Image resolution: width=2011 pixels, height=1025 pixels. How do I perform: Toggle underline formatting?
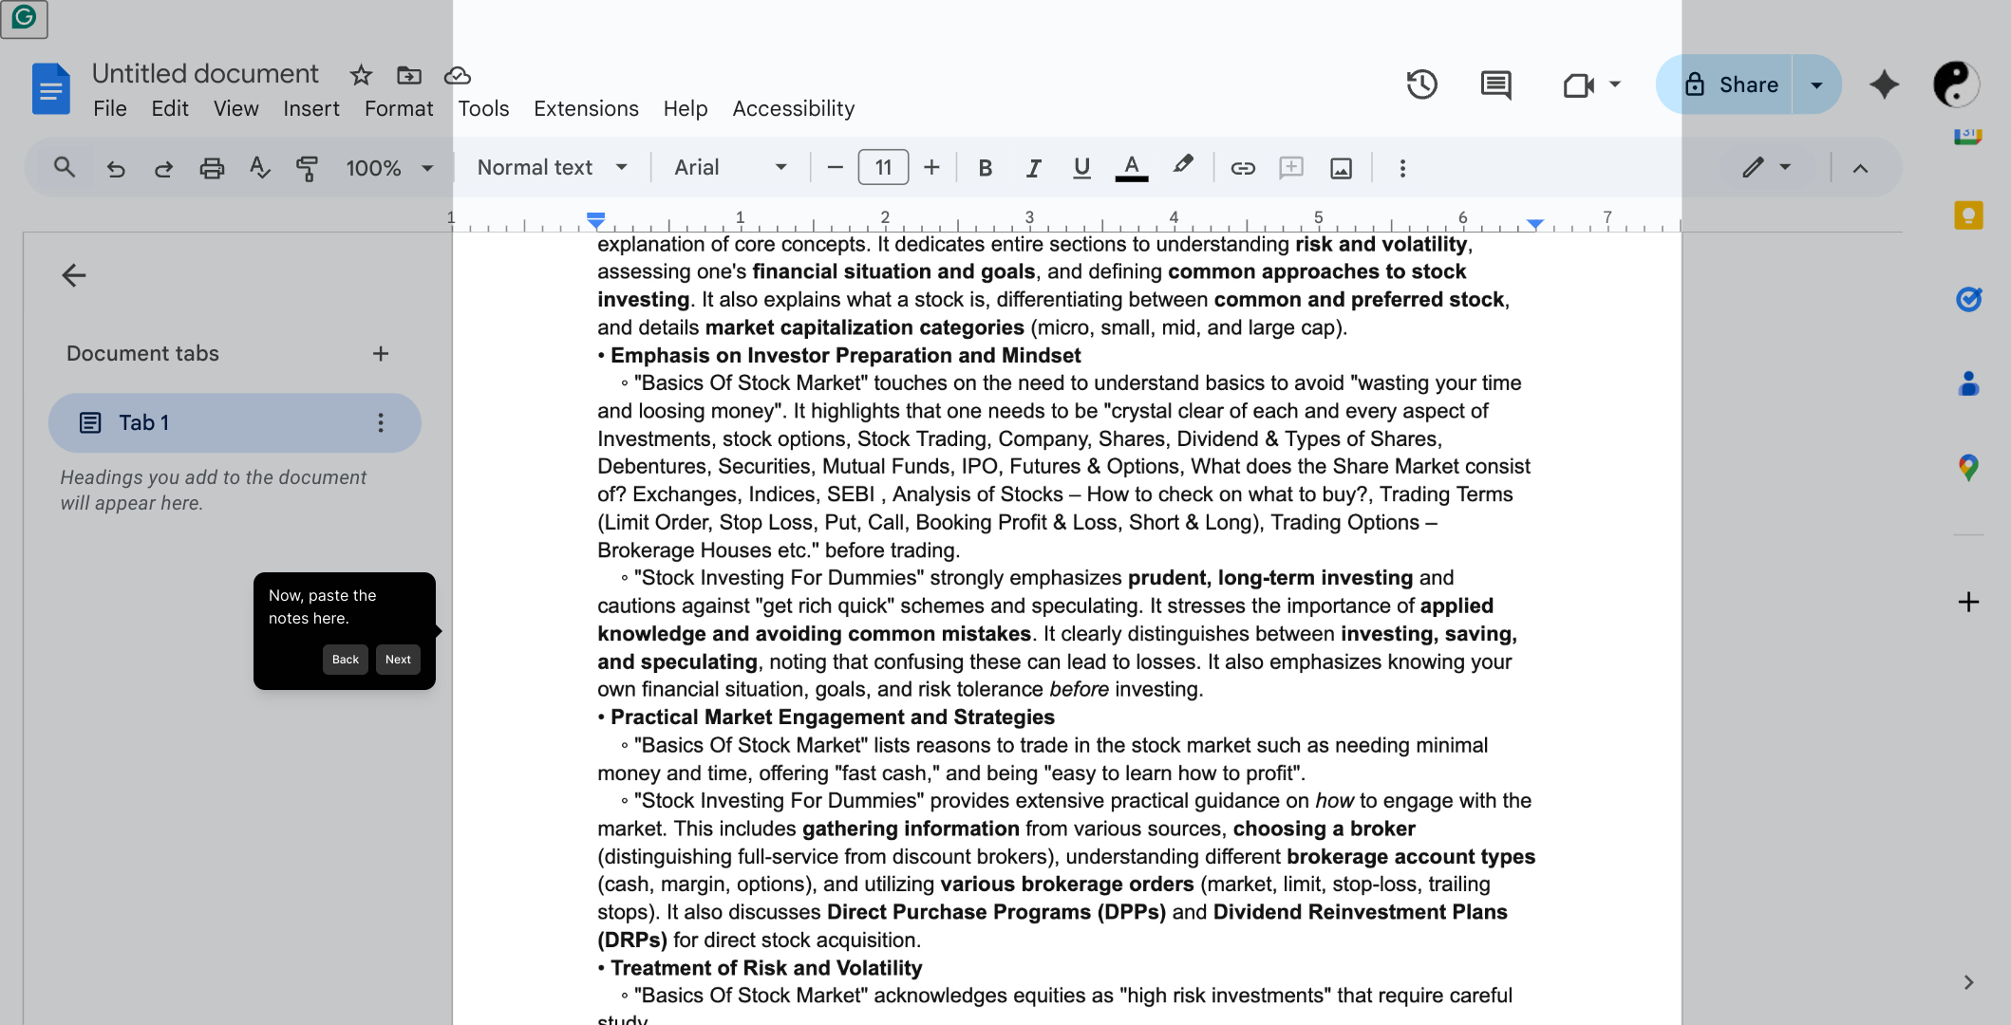tap(1081, 168)
